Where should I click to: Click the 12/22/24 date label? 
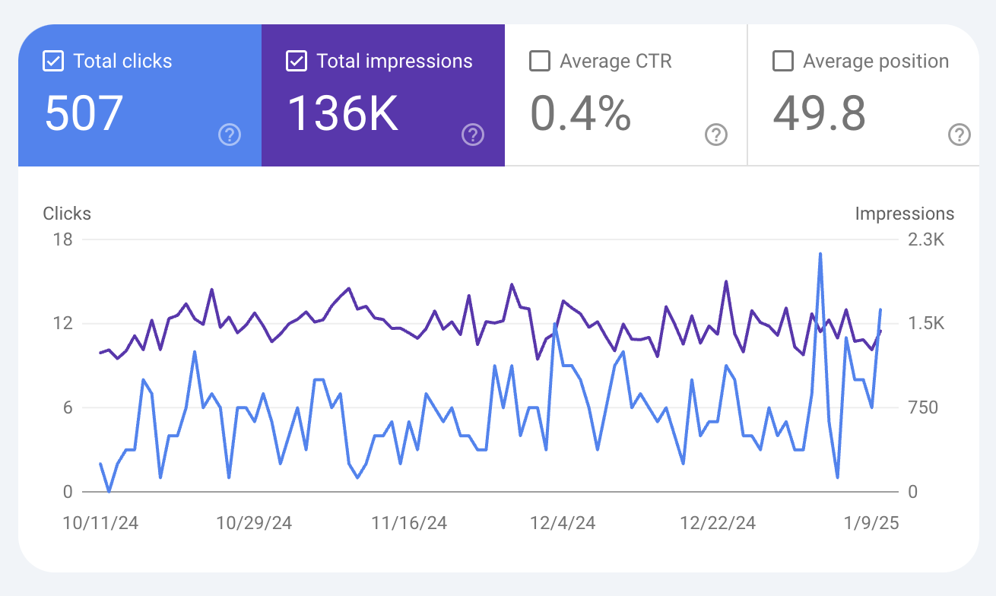click(718, 523)
